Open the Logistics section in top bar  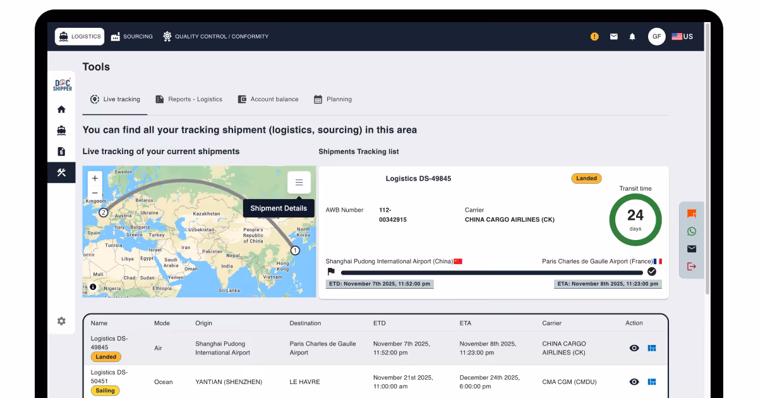point(79,37)
